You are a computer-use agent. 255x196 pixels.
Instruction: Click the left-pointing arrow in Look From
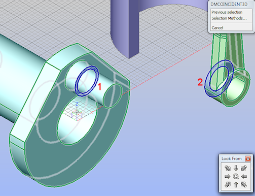[x=244, y=177]
